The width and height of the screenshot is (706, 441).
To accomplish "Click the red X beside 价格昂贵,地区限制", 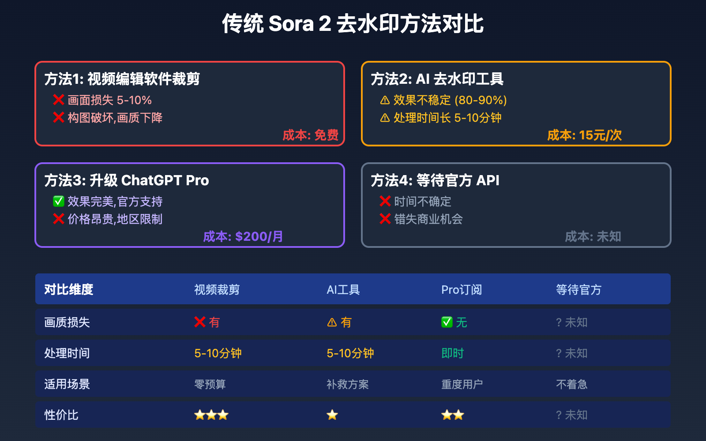I will click(x=59, y=219).
